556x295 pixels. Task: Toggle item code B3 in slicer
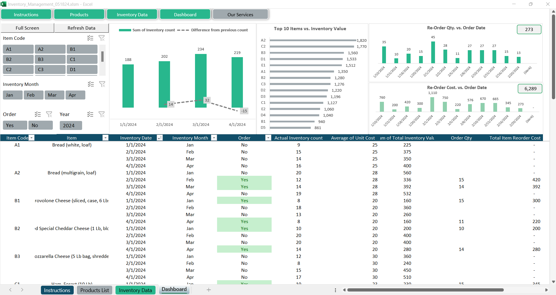50,59
